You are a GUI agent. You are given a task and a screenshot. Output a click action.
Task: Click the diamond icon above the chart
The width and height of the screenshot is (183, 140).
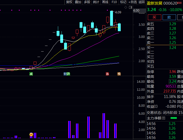[125, 7]
